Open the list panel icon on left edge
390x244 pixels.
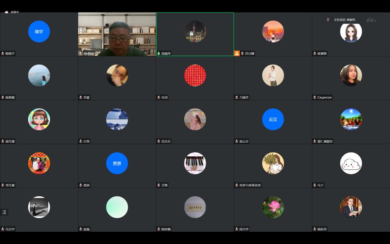(x=4, y=212)
